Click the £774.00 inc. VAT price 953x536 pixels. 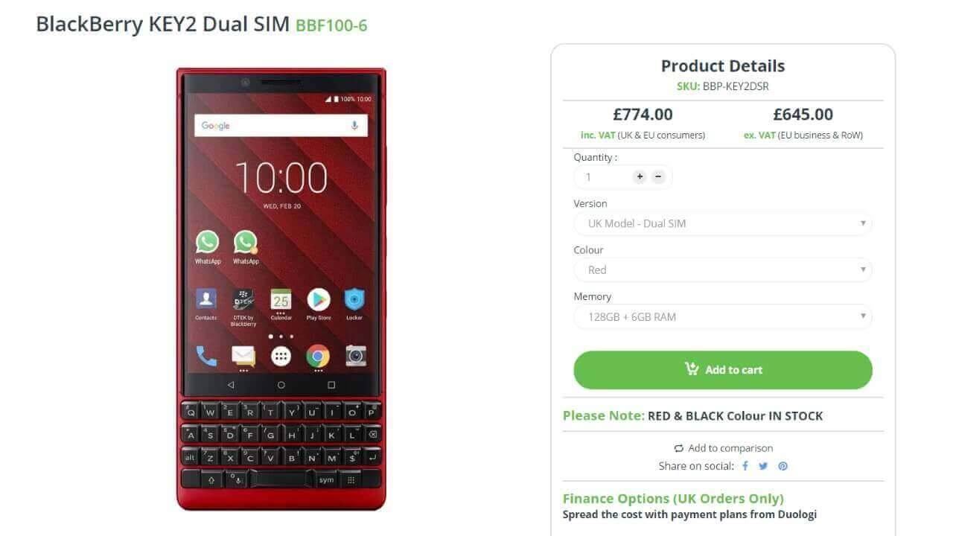[643, 115]
